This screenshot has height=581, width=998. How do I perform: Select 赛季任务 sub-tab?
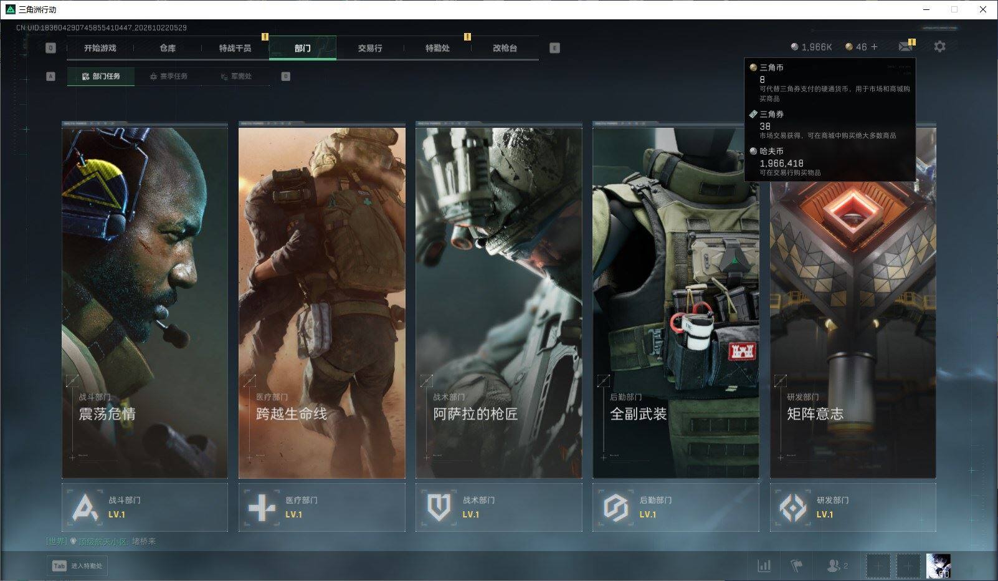168,76
